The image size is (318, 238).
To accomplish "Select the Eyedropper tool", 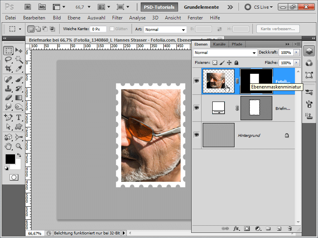I will pos(19,69).
